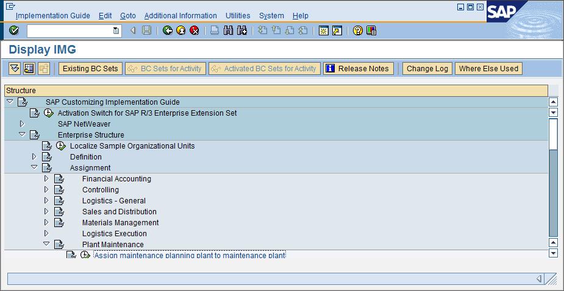Open the Edit menu

[105, 16]
